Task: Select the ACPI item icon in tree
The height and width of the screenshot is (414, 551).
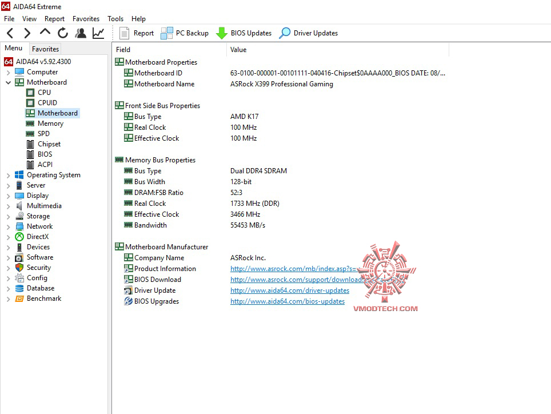Action: coord(30,164)
